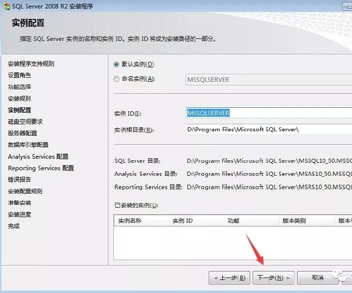The width and height of the screenshot is (352, 293).
Task: Select 功能选择 step in sidebar
Action: pyautogui.click(x=19, y=87)
